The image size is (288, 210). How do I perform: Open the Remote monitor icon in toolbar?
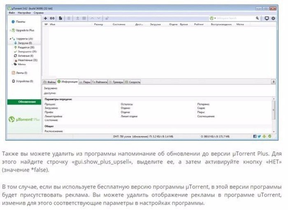pos(267,18)
